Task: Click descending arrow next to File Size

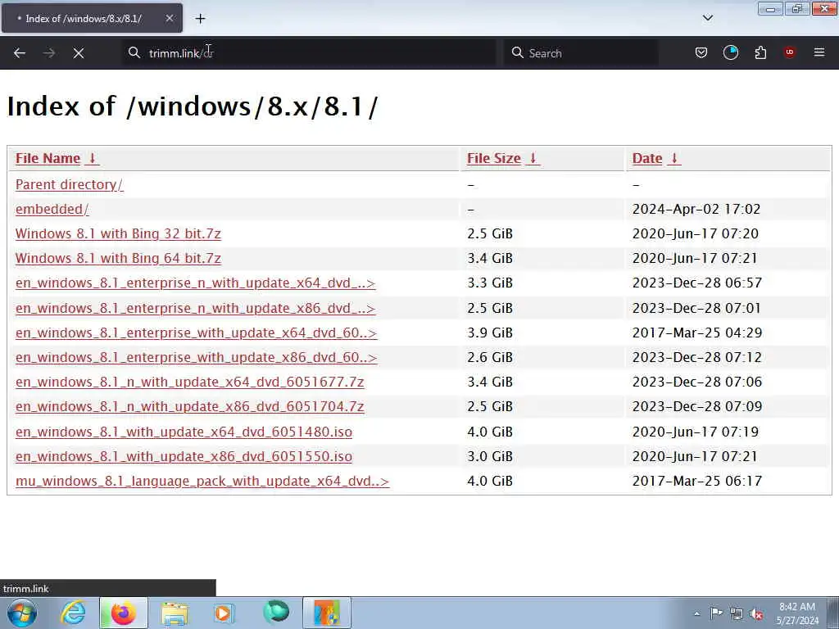Action: click(x=533, y=158)
